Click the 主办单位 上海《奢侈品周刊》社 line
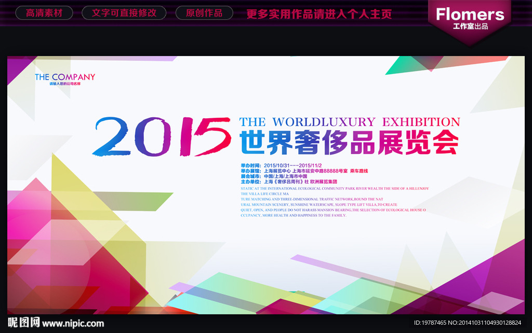 click(x=289, y=182)
